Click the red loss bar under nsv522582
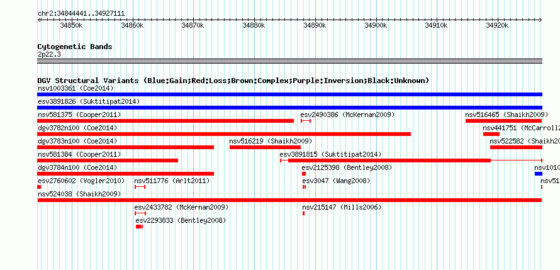560x270 pixels. pyautogui.click(x=516, y=147)
